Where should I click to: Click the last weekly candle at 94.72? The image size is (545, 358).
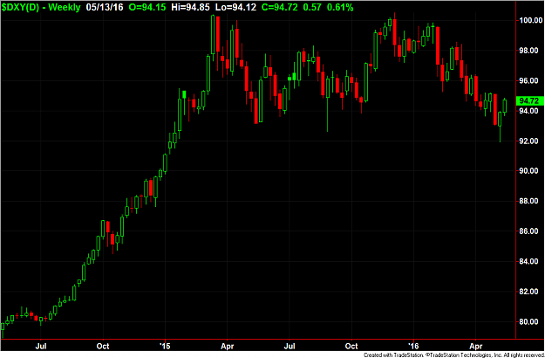(x=505, y=106)
